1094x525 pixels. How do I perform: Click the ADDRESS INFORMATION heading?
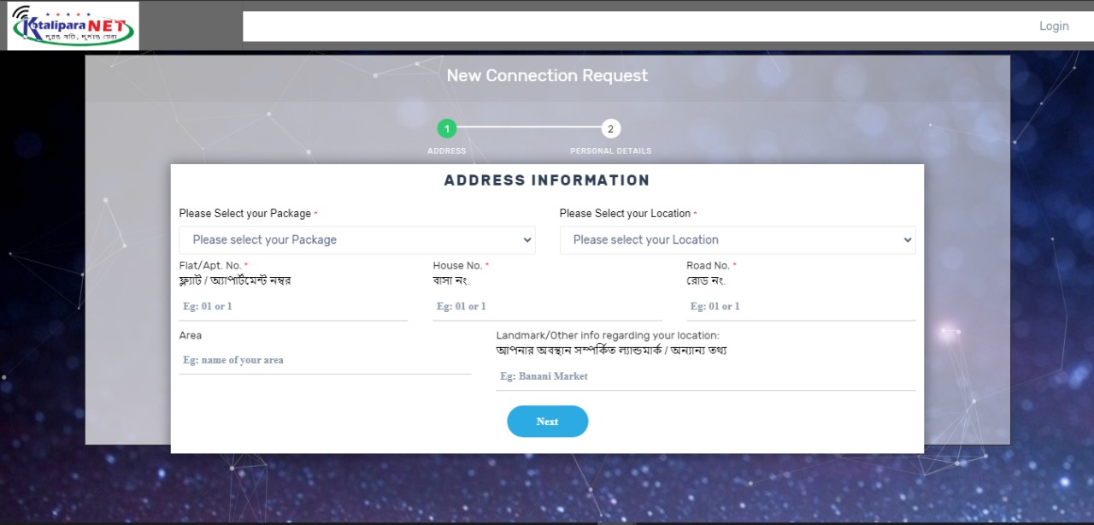547,180
